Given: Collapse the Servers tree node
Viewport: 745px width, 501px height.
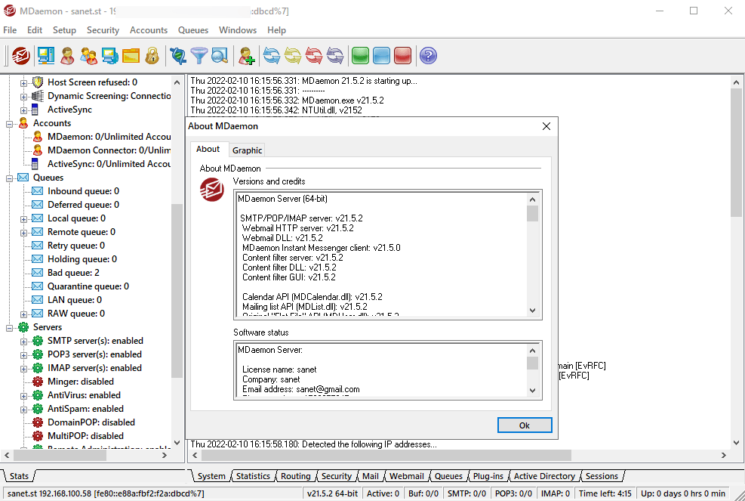Looking at the screenshot, I should (x=9, y=328).
